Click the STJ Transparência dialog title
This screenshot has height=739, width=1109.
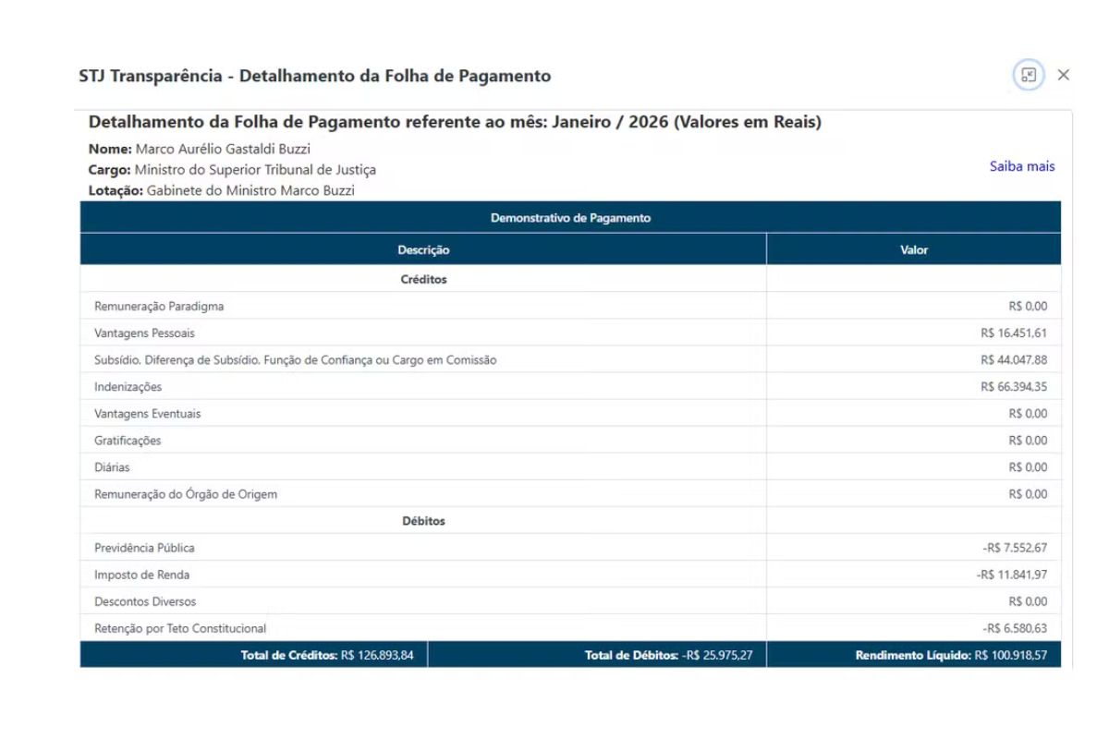click(x=315, y=76)
